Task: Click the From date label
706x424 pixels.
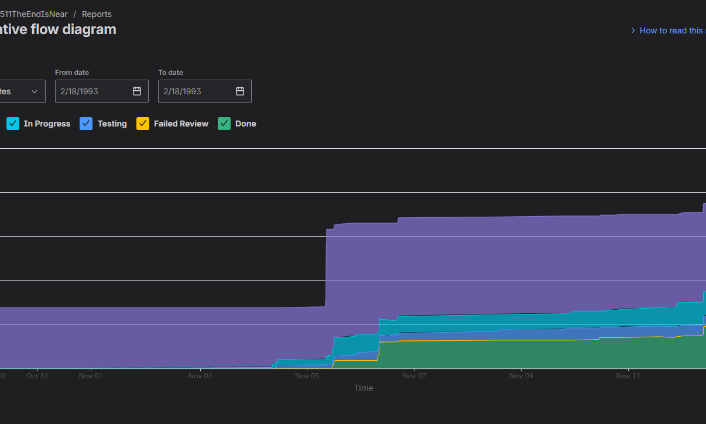Action: click(72, 73)
